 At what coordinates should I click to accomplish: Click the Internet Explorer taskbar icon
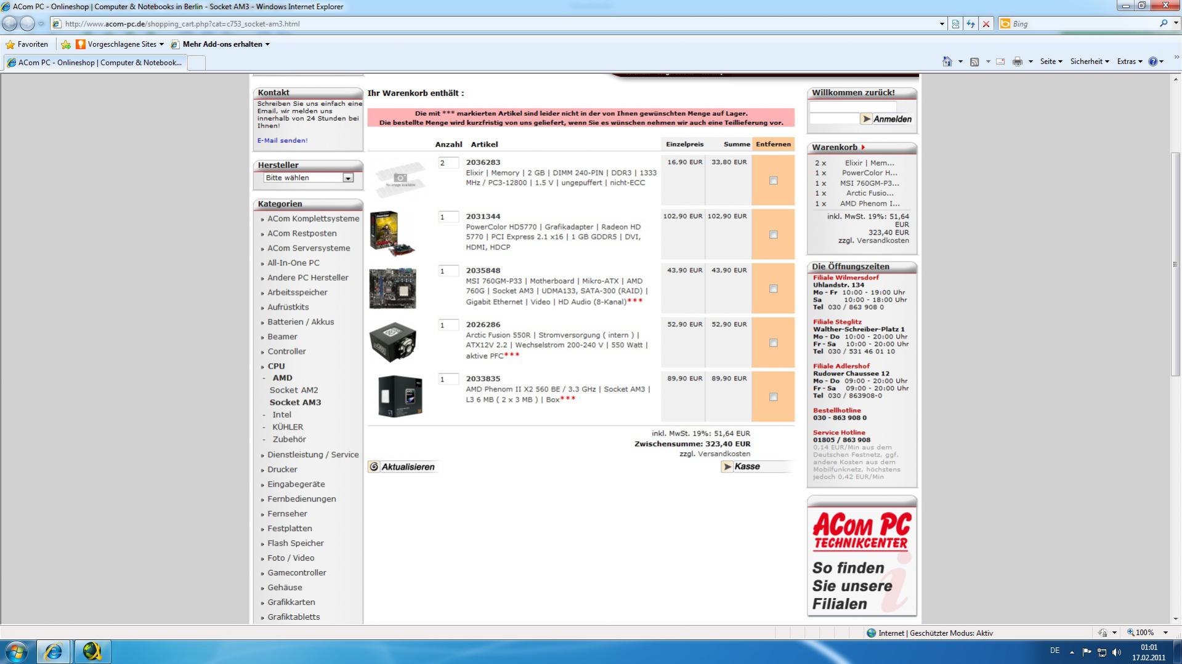[54, 651]
